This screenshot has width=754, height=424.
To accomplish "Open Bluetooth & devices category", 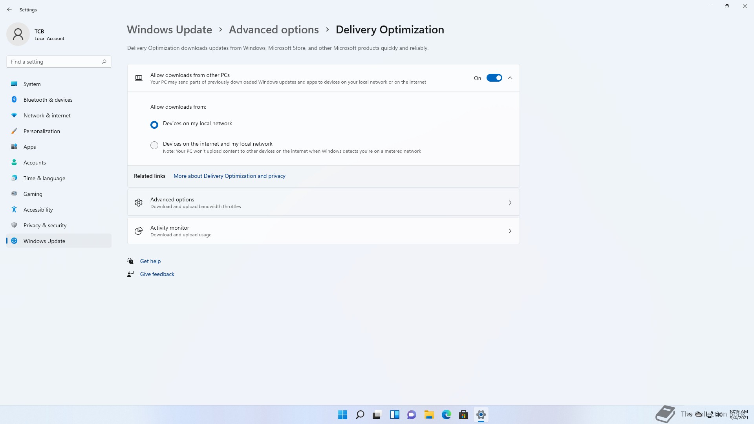I will click(59, 100).
